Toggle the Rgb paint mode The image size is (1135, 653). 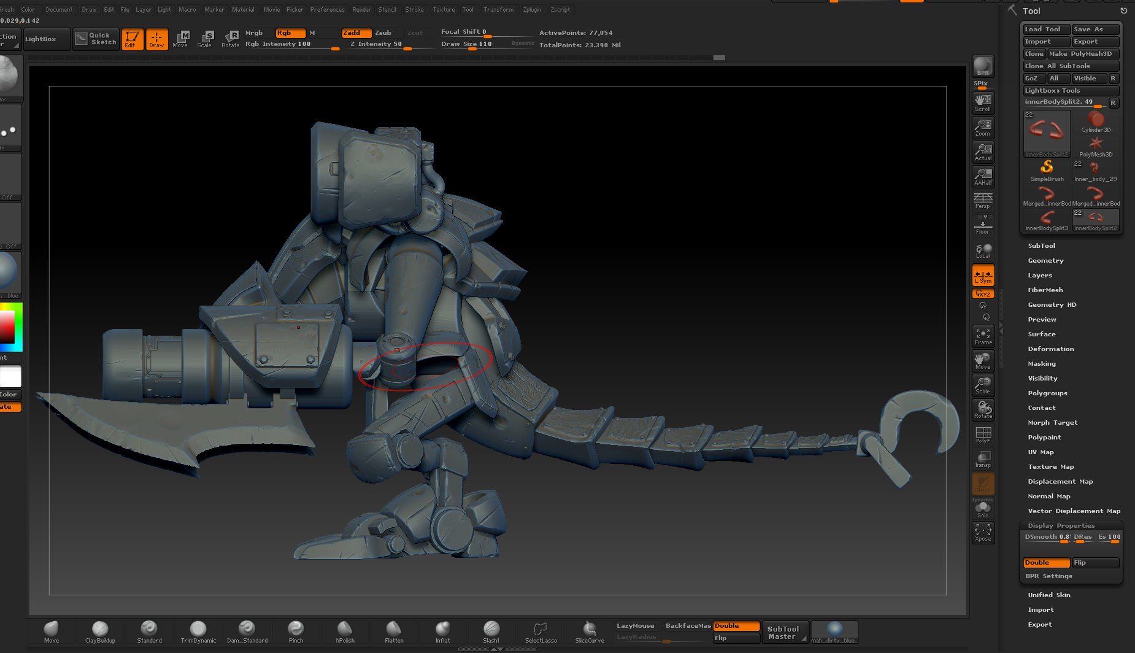pyautogui.click(x=290, y=33)
